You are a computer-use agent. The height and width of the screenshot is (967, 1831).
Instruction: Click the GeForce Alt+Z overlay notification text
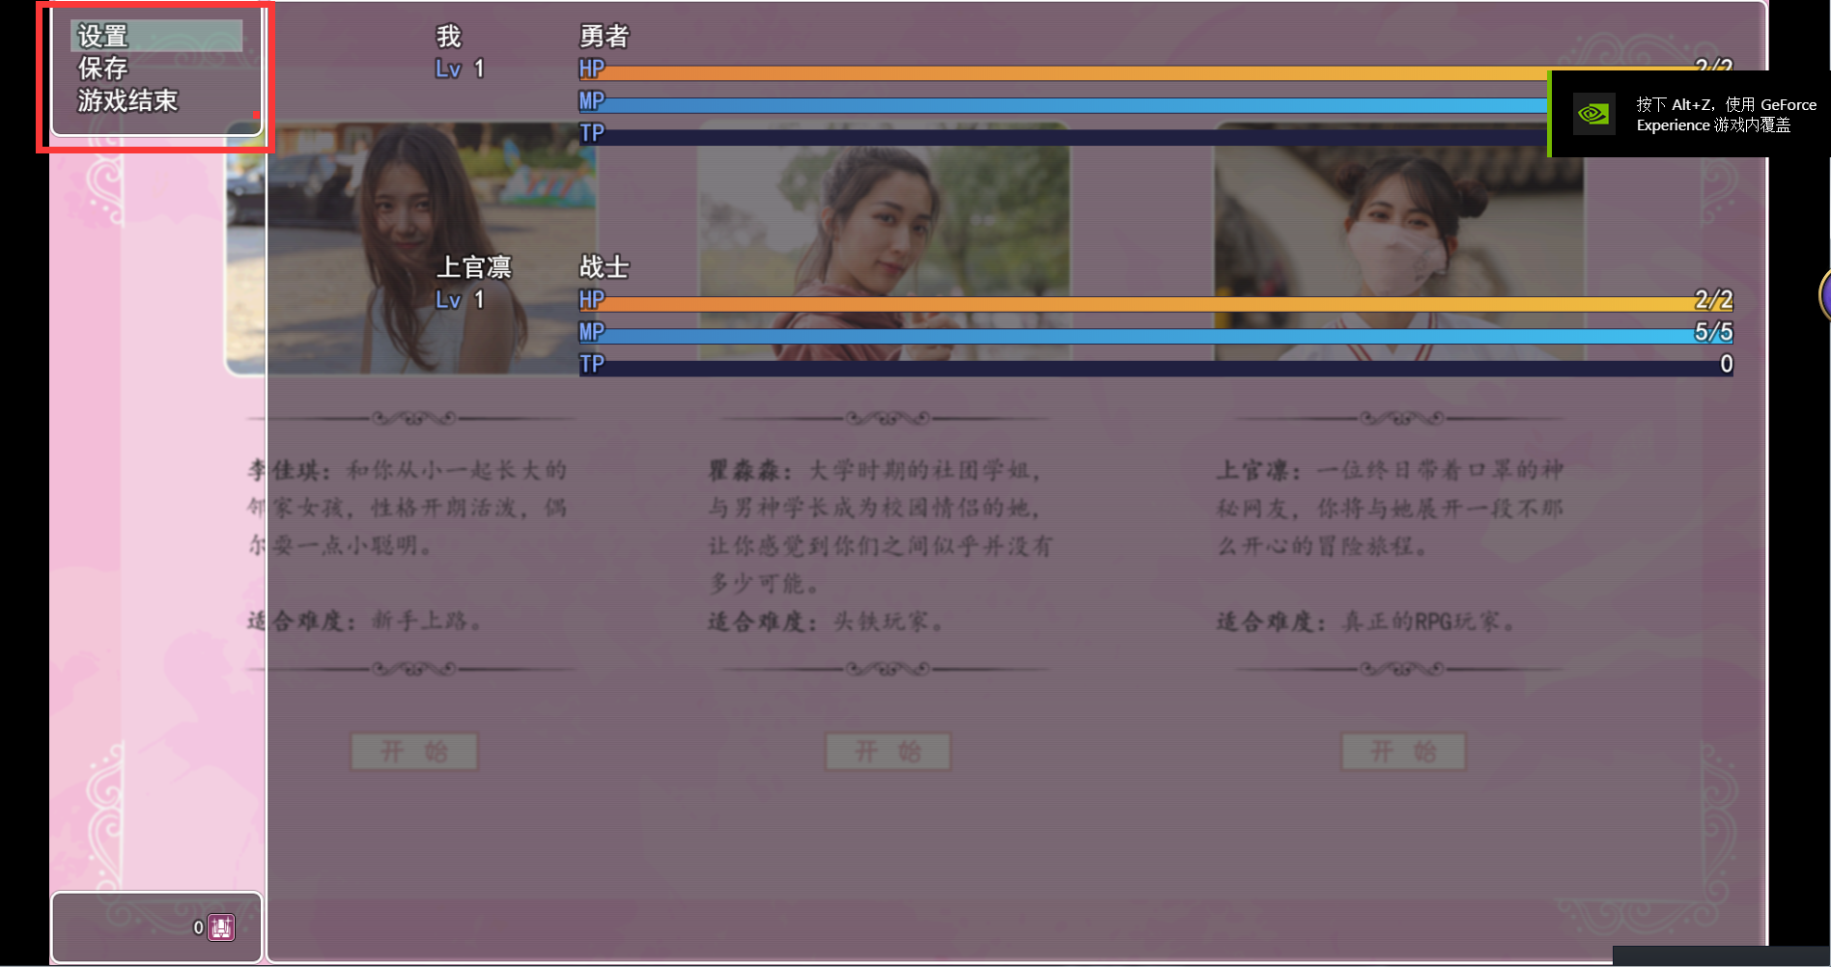pos(1726,115)
